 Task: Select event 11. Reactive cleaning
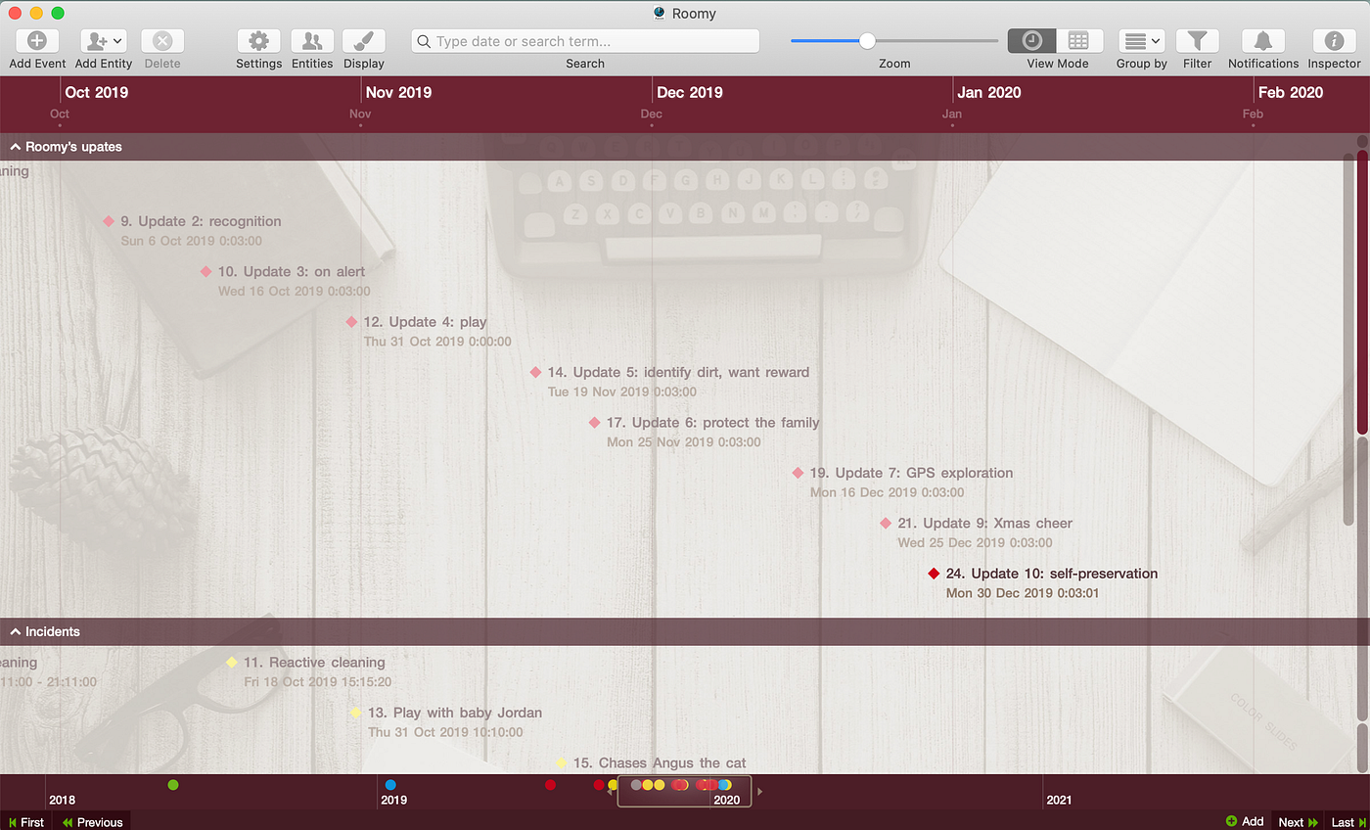click(x=314, y=663)
